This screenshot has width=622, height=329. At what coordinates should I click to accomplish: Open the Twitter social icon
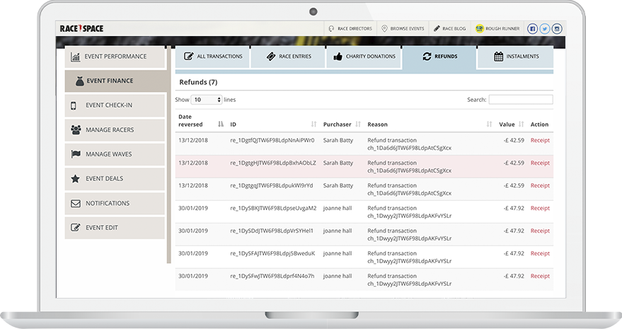click(x=545, y=28)
